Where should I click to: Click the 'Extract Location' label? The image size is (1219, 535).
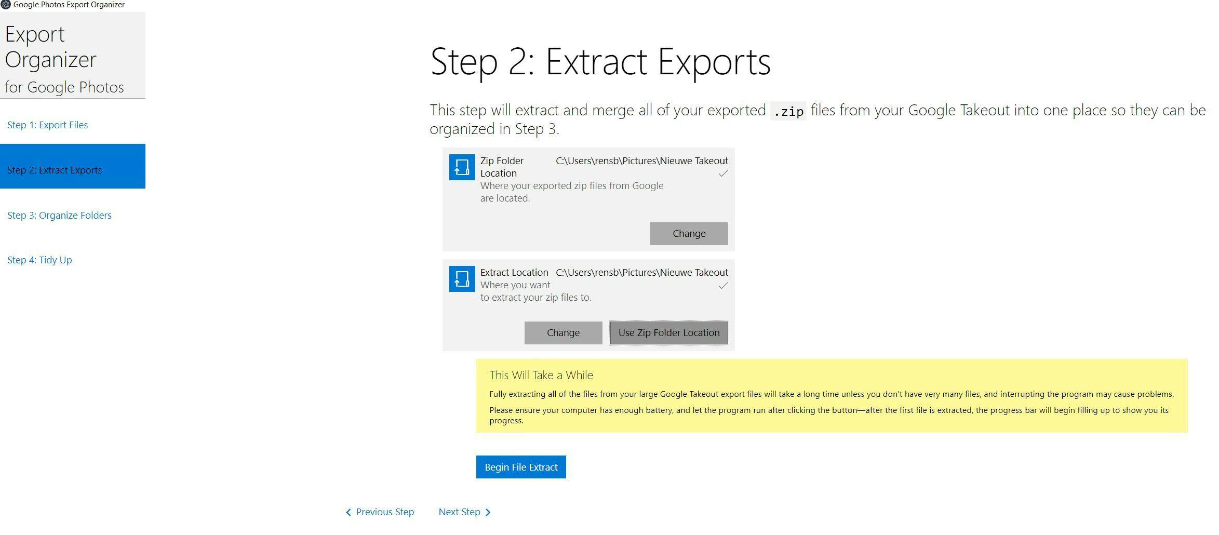[x=514, y=272]
